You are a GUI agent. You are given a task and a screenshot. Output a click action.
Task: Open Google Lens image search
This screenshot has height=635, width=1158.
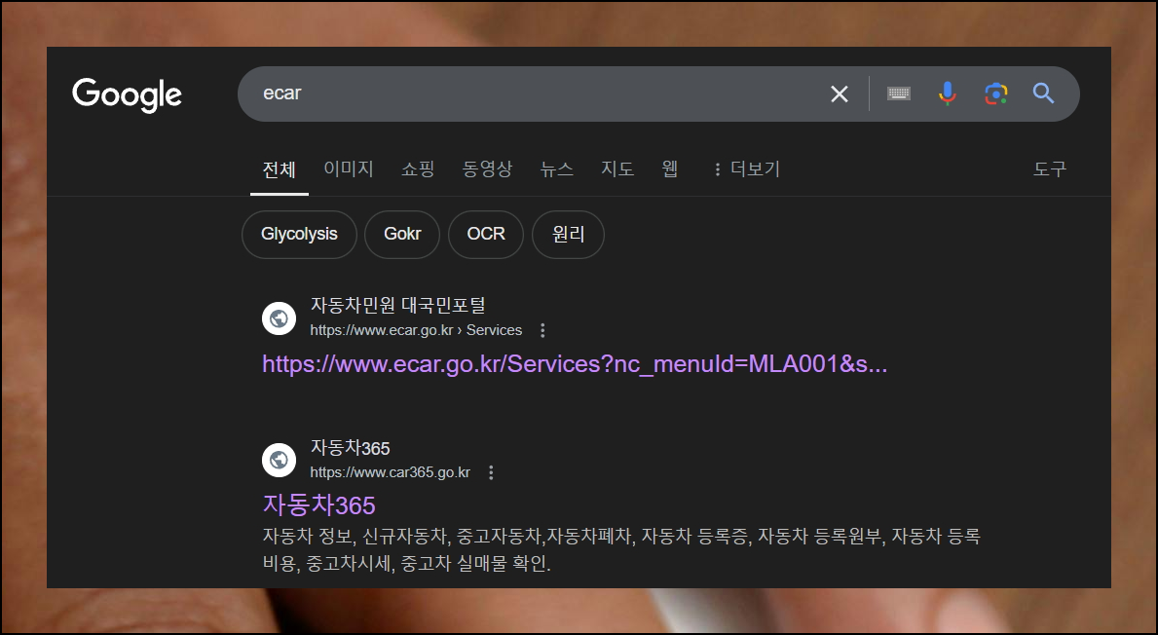(995, 93)
